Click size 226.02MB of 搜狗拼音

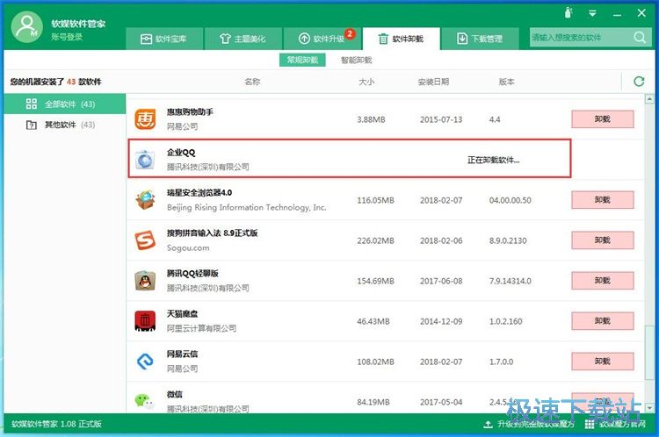[x=376, y=240]
